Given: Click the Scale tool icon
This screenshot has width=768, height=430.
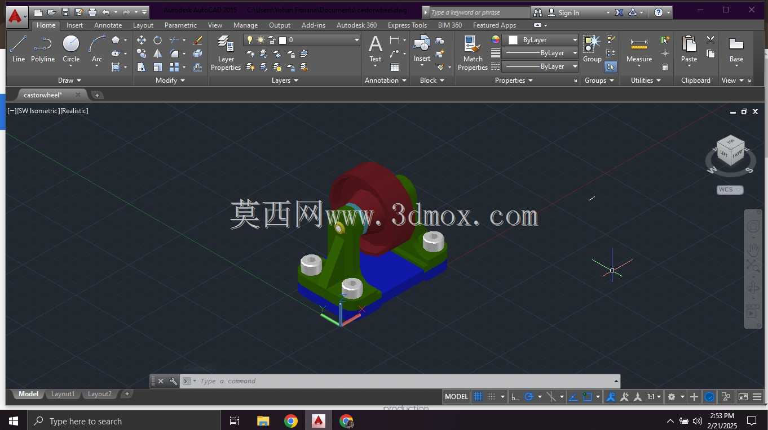Looking at the screenshot, I should tap(158, 67).
